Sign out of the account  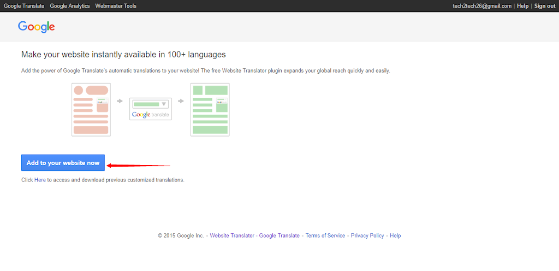coord(544,6)
